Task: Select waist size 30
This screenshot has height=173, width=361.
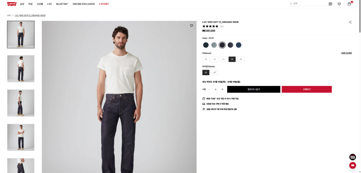Action: point(206,60)
